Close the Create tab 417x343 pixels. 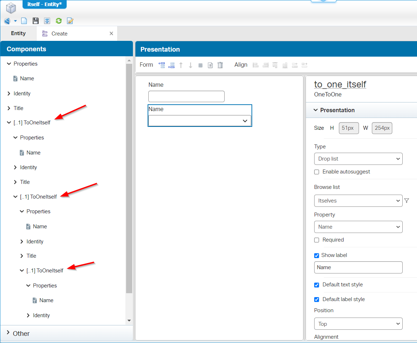pos(111,33)
